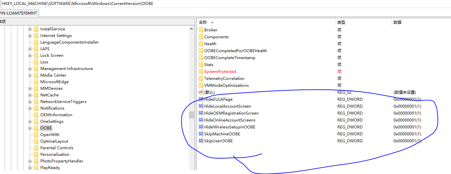Click the tree pane scrollbar up arrow

click(192, 29)
